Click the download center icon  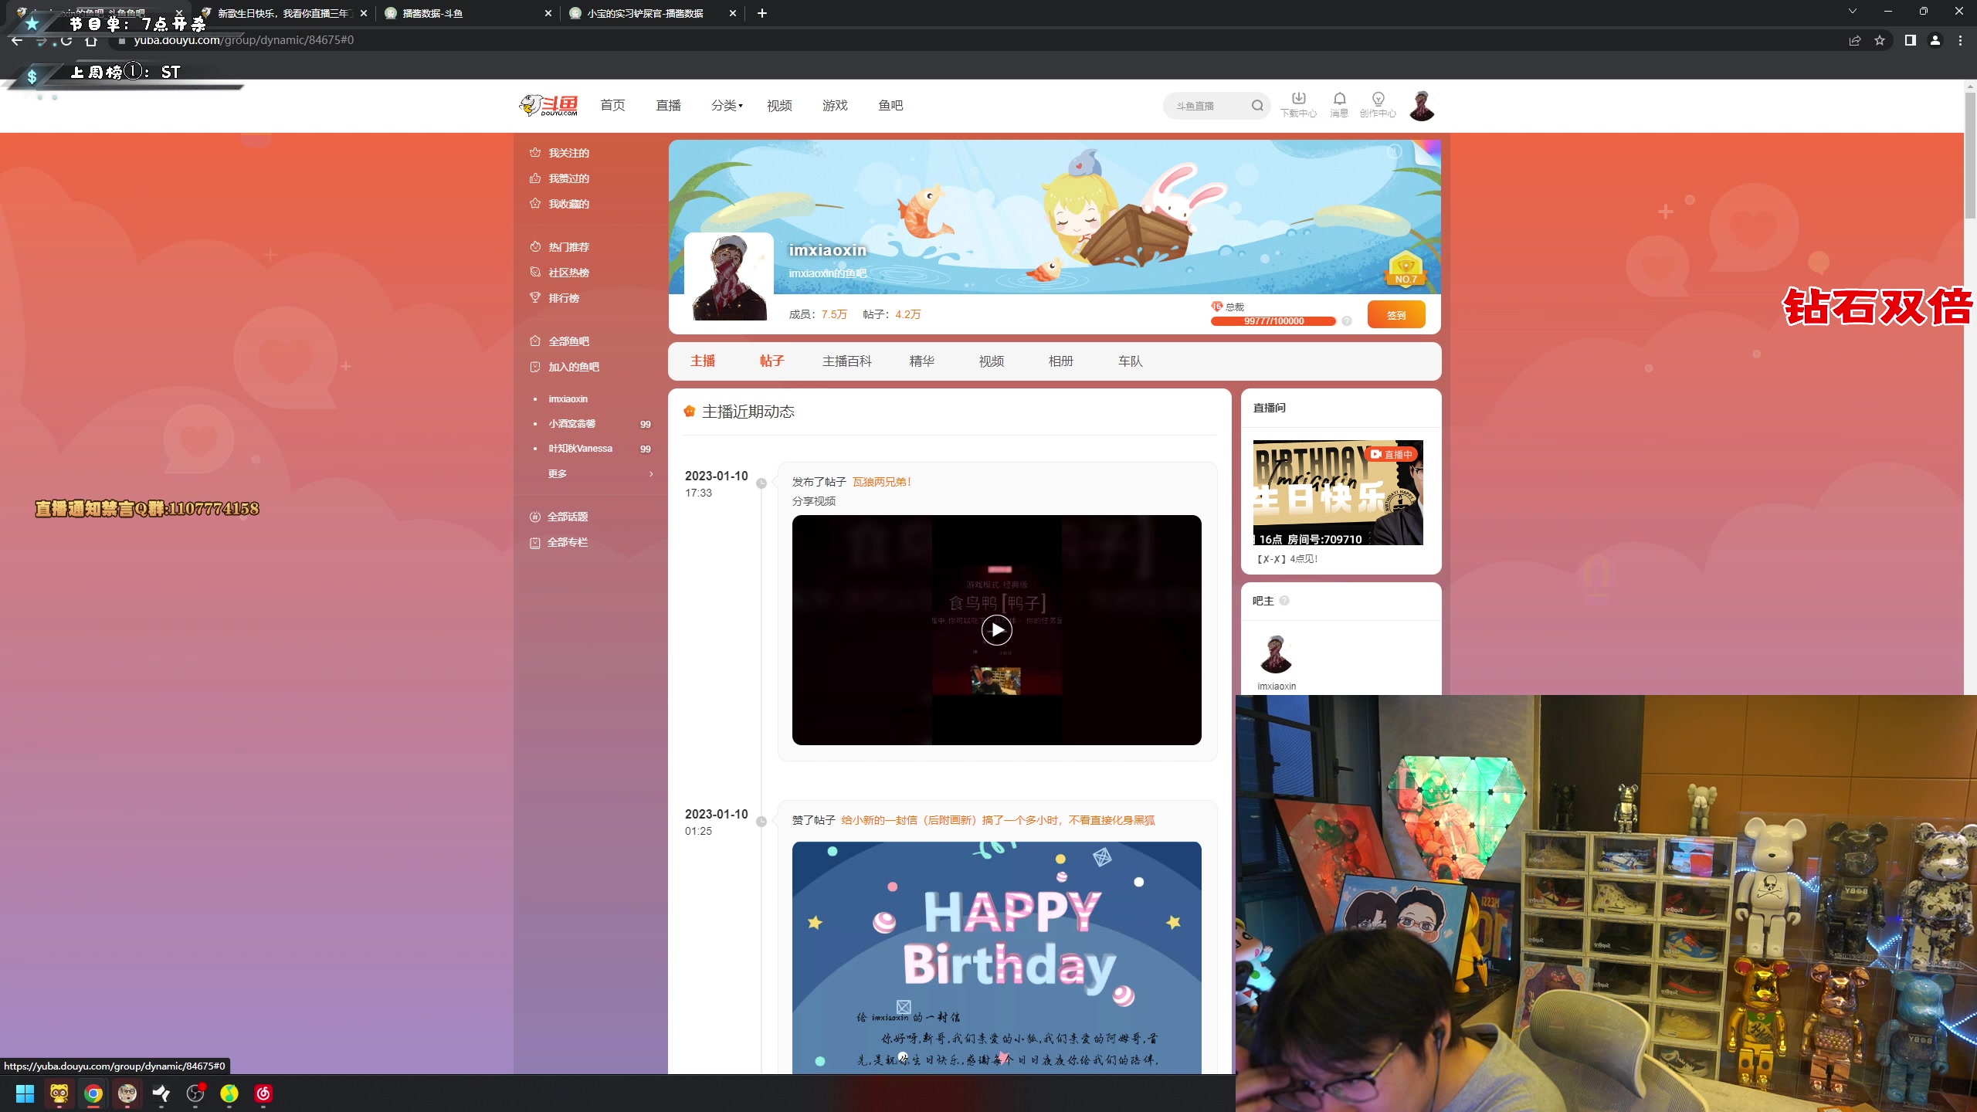pyautogui.click(x=1298, y=99)
